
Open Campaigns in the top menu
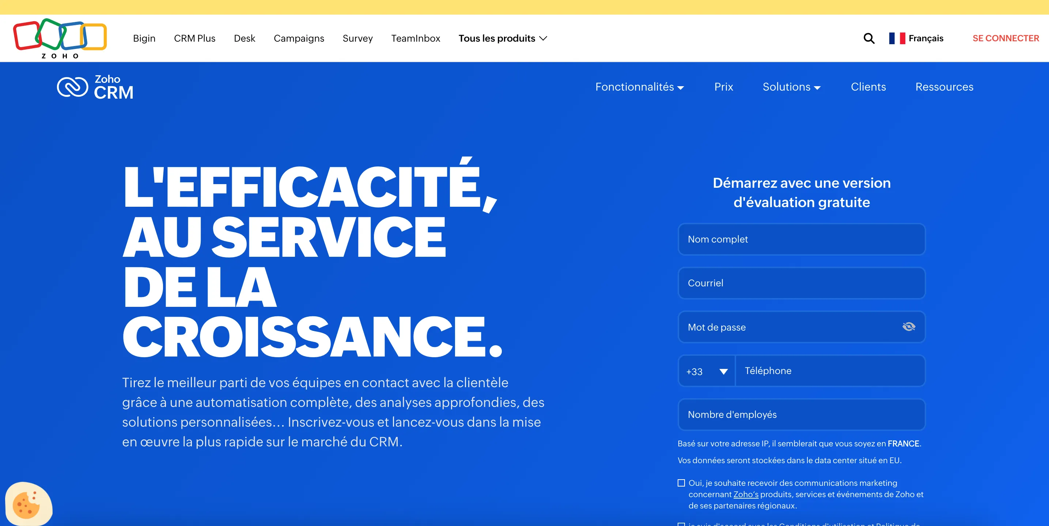click(299, 38)
